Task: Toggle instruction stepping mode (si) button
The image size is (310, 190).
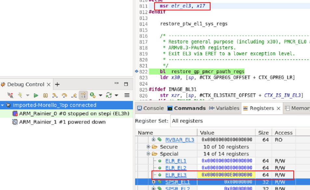Action: coord(83,95)
